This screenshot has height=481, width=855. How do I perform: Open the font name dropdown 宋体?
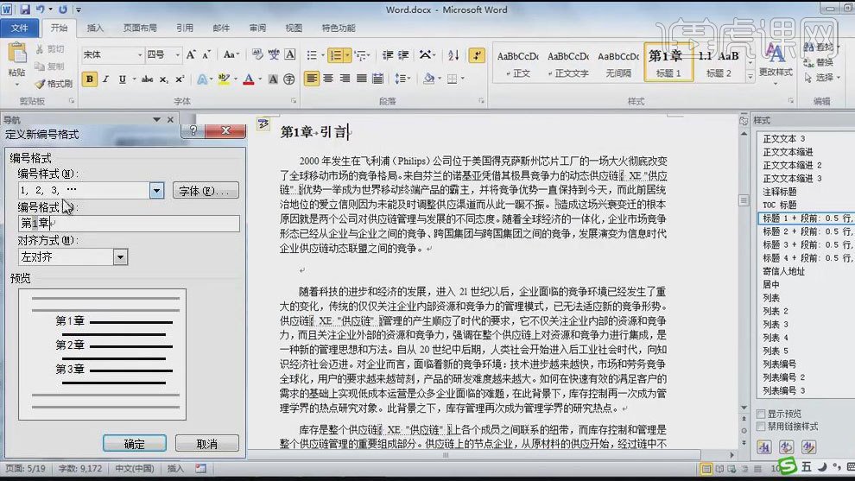click(140, 55)
